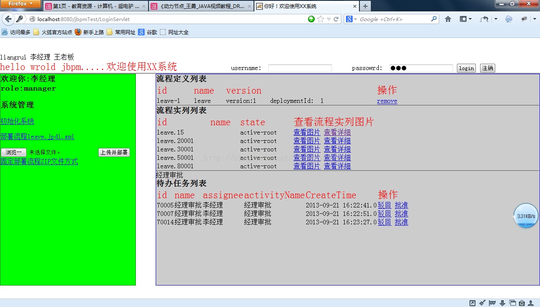Click the 3.31KB/s speed bubble
Screen dimensions: 540x307
[x=526, y=216]
